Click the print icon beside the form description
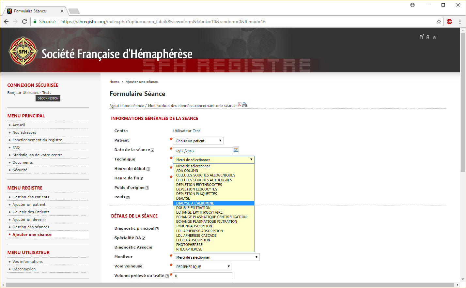This screenshot has height=288, width=466. (244, 105)
